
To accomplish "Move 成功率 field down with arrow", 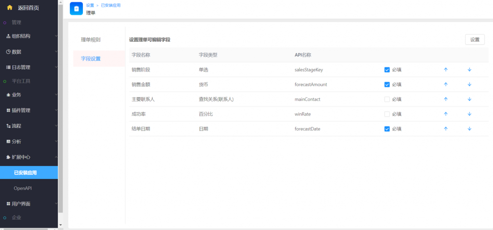I will pyautogui.click(x=469, y=114).
